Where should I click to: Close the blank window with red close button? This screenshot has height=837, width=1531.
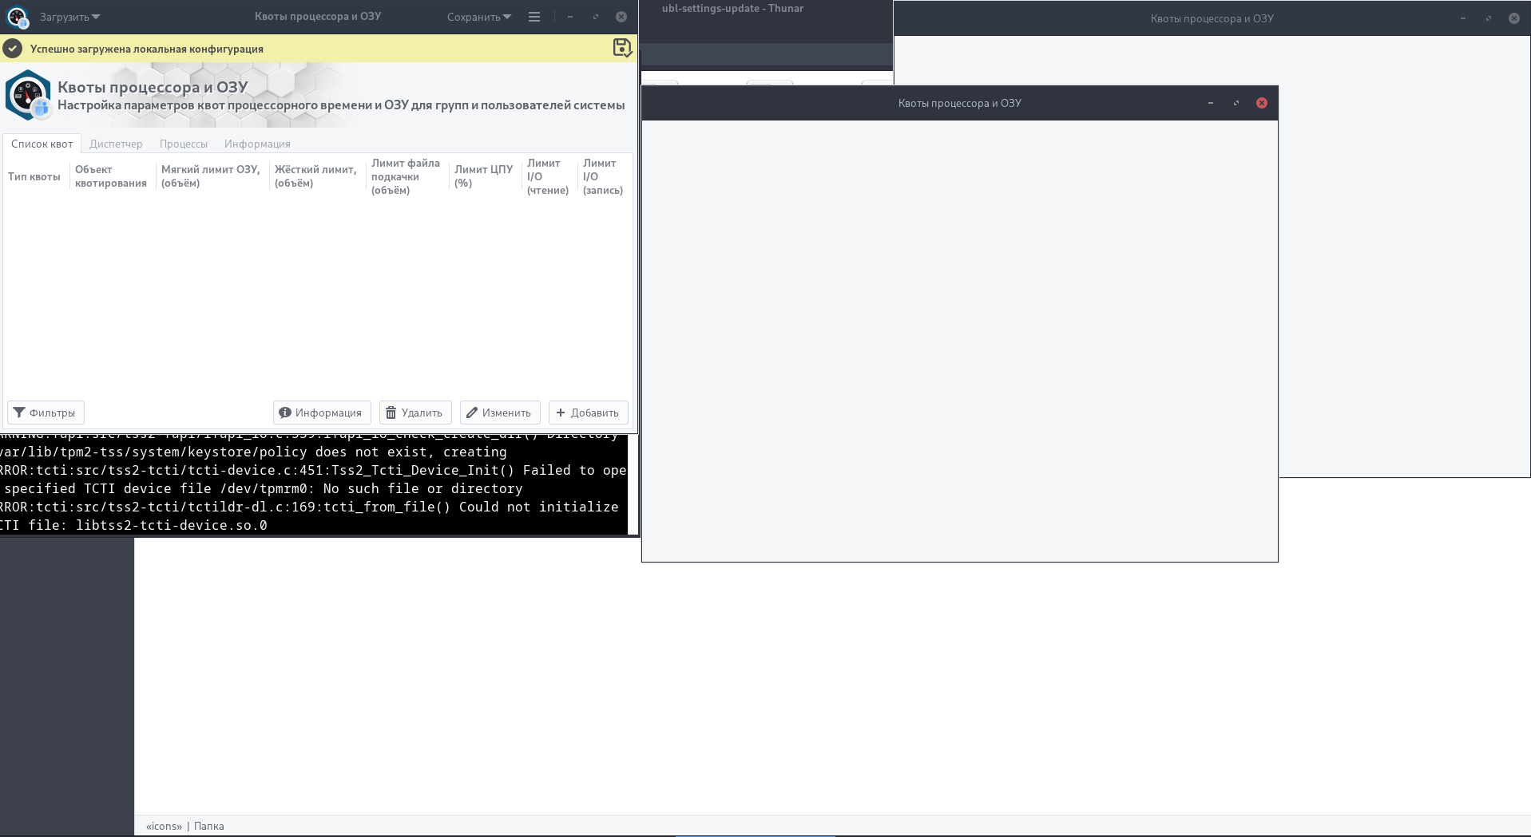click(x=1261, y=103)
